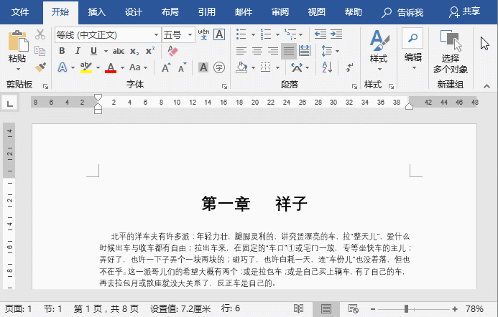This screenshot has width=498, height=317.
Task: Set Align Left paragraph alignment
Action: [241, 51]
